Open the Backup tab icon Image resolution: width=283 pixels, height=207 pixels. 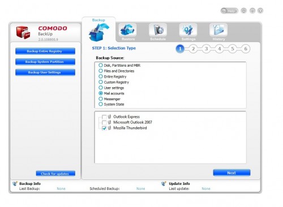point(99,32)
